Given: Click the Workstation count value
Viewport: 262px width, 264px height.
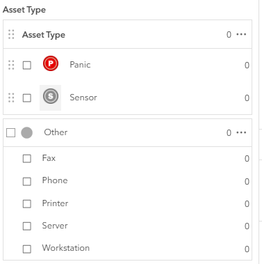Looking at the screenshot, I should click(247, 249).
